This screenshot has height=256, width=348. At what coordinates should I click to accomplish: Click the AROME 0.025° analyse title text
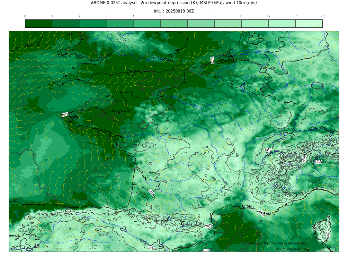(173, 3)
